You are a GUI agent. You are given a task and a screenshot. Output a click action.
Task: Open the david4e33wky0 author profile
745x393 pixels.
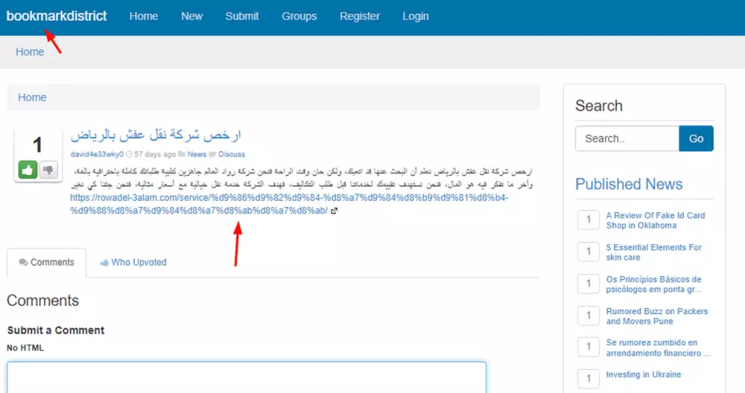(97, 154)
